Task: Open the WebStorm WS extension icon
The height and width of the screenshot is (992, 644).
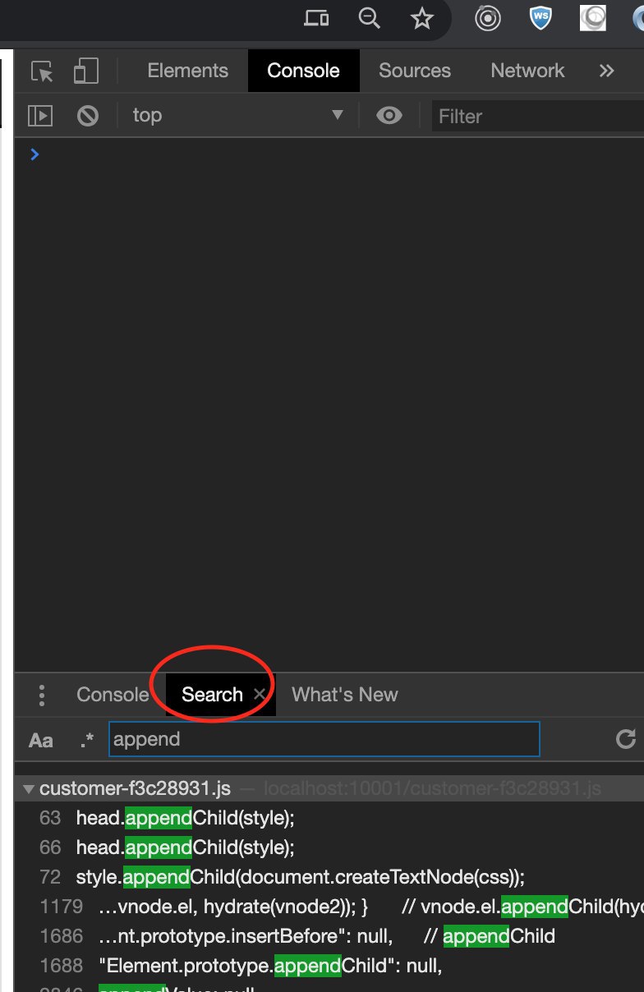Action: pos(540,19)
